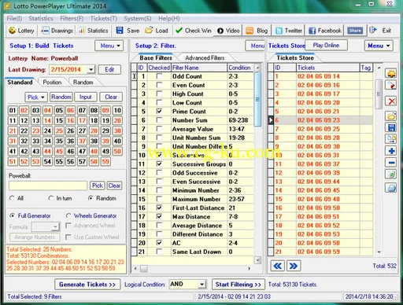Click the red X delete tickets icon
This screenshot has width=403, height=305.
[391, 101]
